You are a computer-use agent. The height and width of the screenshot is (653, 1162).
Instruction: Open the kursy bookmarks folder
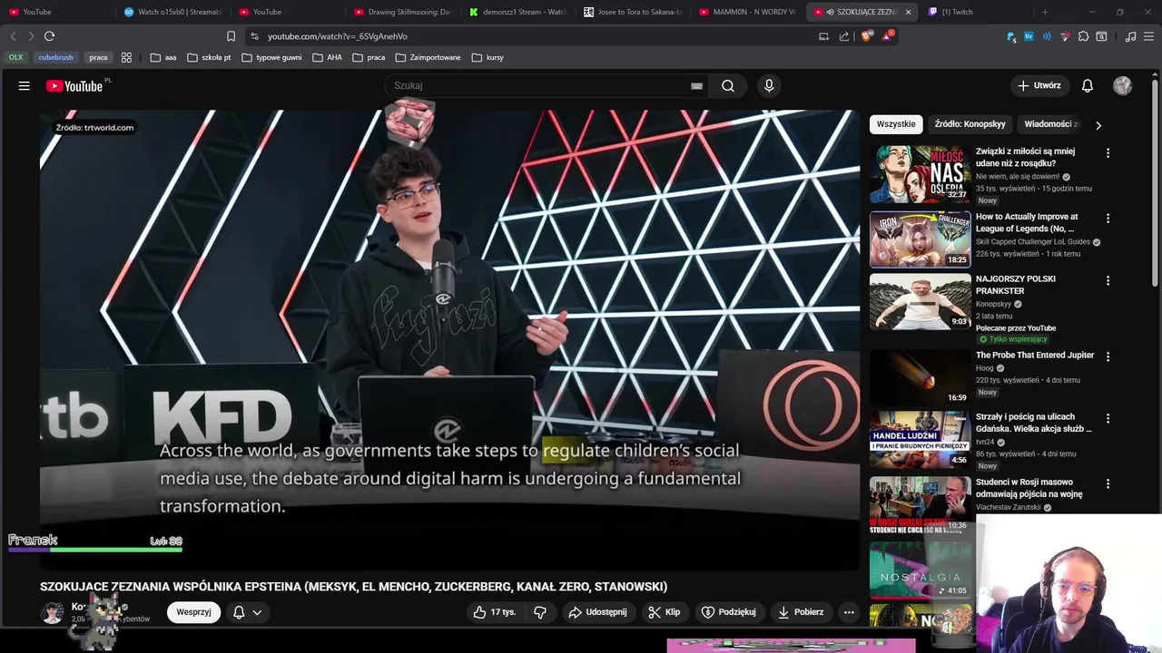[x=487, y=57]
